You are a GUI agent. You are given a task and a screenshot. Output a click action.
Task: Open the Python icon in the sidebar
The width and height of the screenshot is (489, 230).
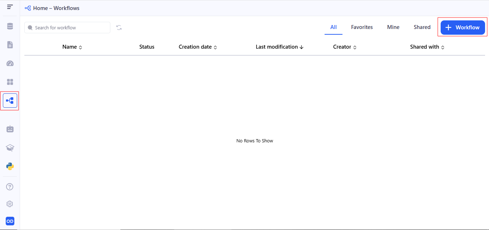[x=10, y=166]
